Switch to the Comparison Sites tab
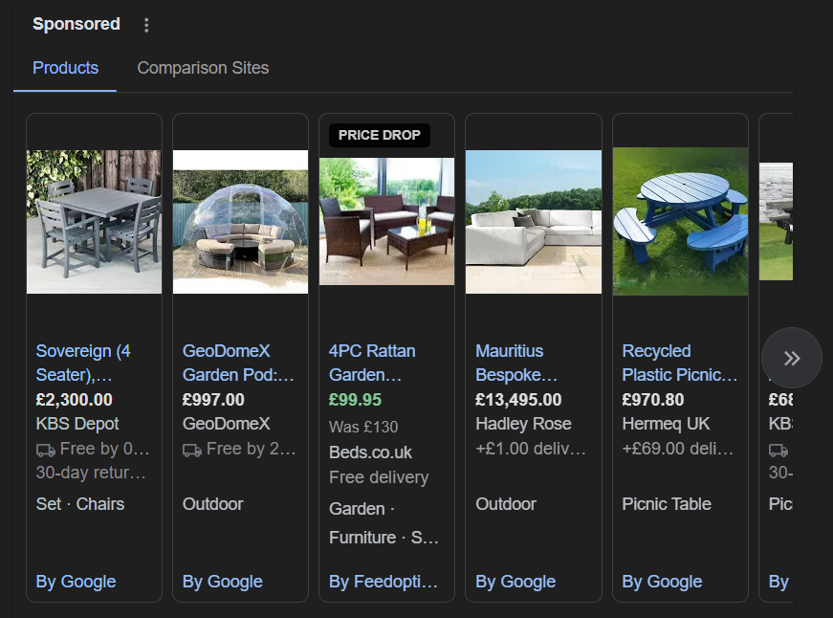 point(203,68)
